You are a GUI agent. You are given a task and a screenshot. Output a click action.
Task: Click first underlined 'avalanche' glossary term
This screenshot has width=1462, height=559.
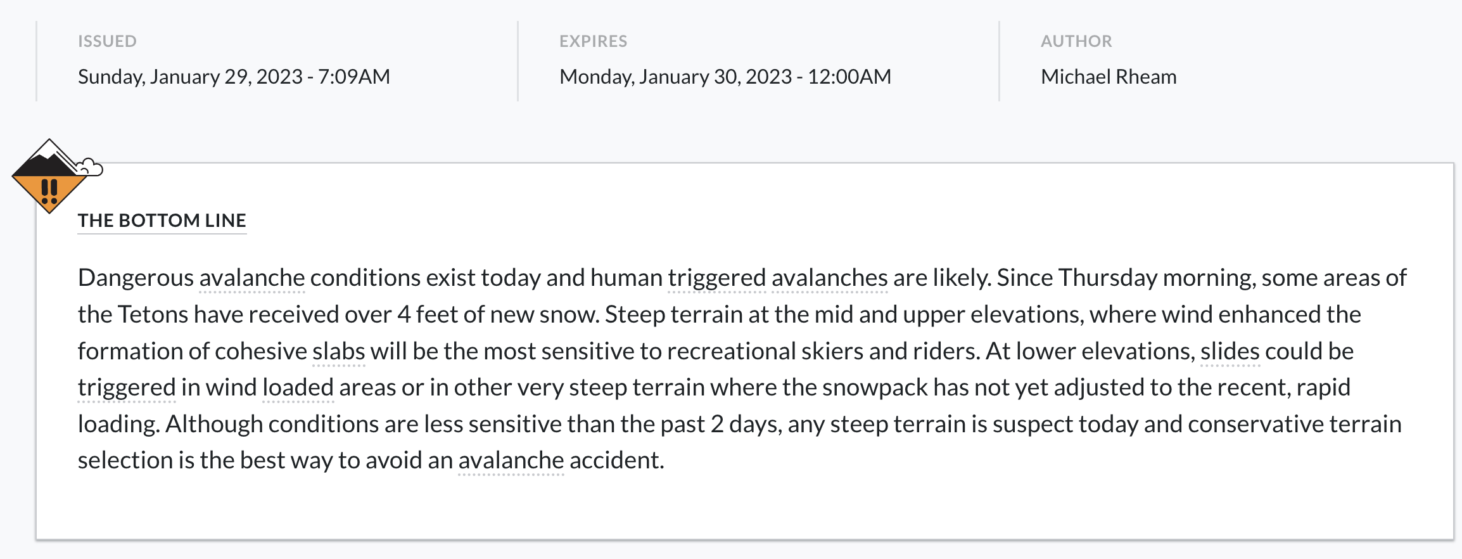click(252, 278)
